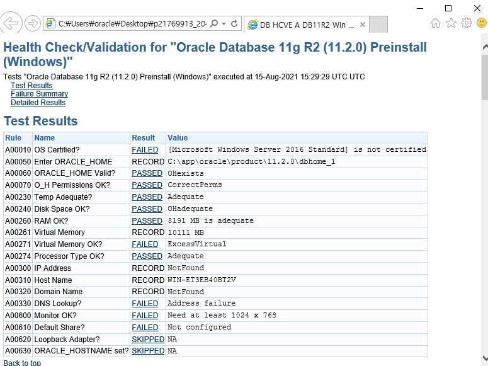Click the smiley feedback icon
The height and width of the screenshot is (366, 488).
tap(482, 23)
